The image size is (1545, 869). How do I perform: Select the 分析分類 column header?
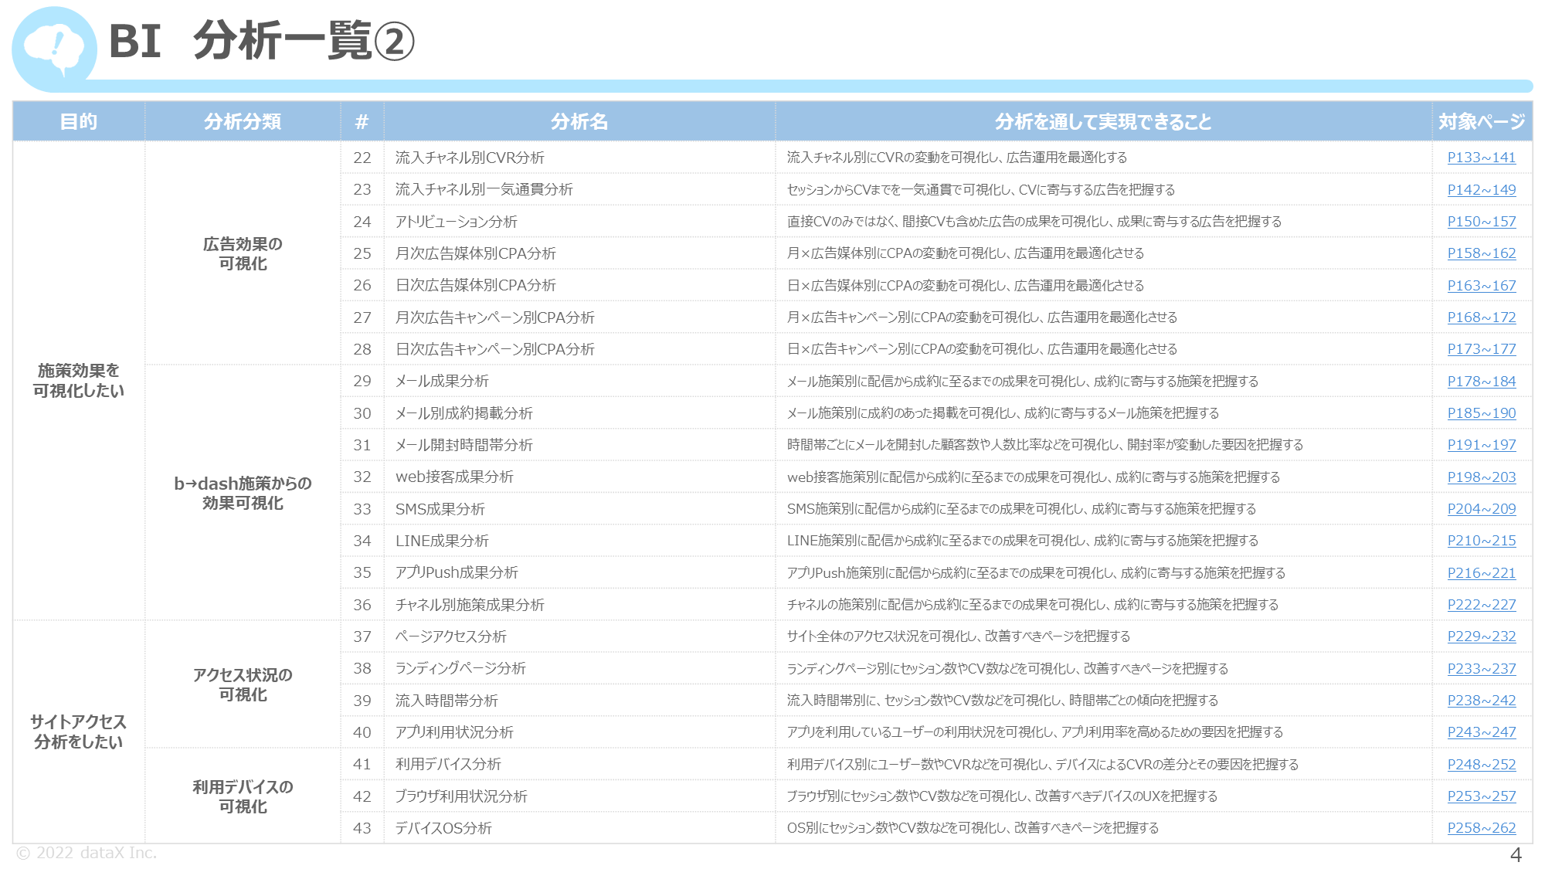[x=243, y=121]
